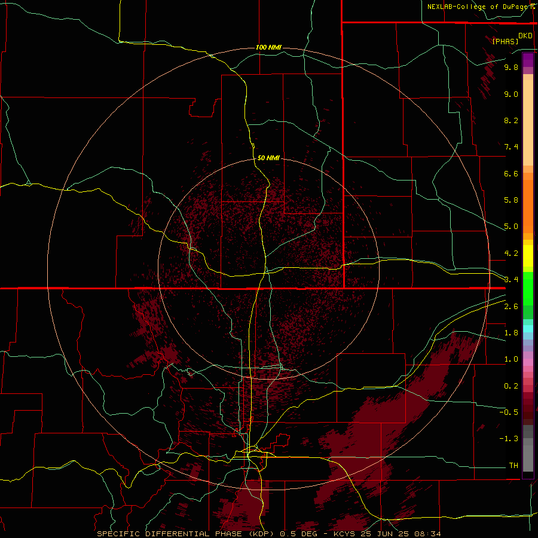Screen dimensions: 538x538
Task: Click the DKD product label
Action: click(x=525, y=36)
